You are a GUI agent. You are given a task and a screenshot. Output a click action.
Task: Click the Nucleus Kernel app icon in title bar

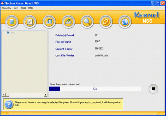tap(2, 3)
